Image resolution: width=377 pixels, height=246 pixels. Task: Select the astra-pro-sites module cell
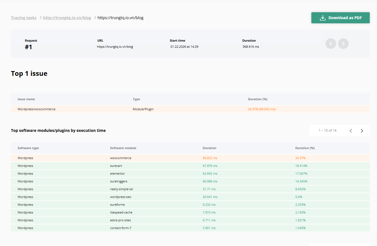(120, 220)
